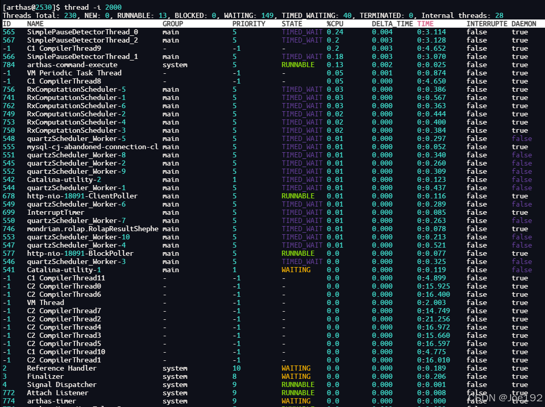Click the VM Thread entry
Viewport: 545px width, 407px height.
pyautogui.click(x=46, y=303)
